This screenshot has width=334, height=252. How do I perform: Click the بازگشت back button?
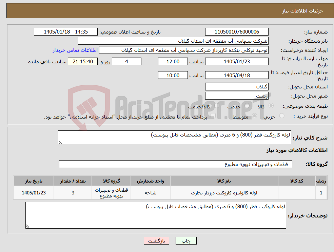tap(156, 241)
